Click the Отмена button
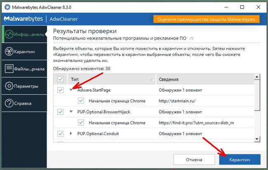This screenshot has width=268, height=170. [194, 159]
